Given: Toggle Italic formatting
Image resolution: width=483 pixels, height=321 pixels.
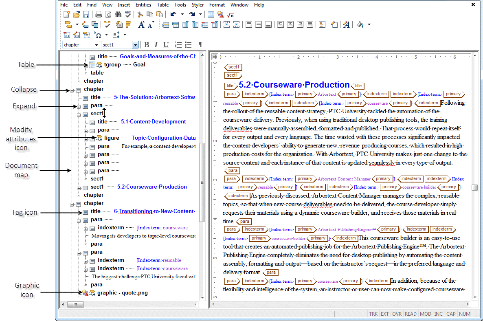Looking at the screenshot, I should click(156, 45).
